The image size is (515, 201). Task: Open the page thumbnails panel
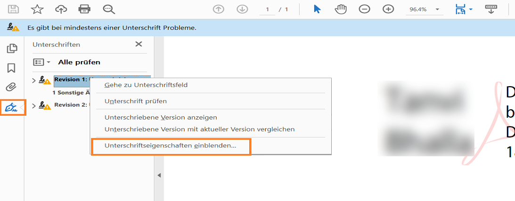click(12, 48)
